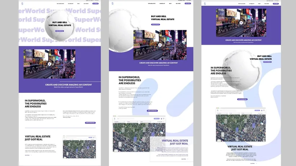Click the purple nav pill button in right mockup

pos(276,4)
